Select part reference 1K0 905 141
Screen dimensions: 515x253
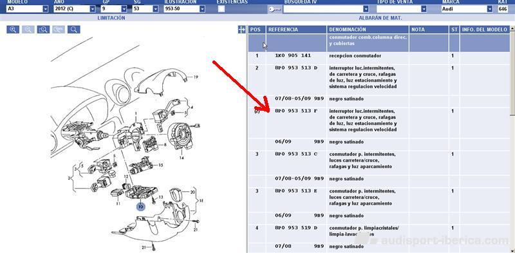(x=293, y=56)
